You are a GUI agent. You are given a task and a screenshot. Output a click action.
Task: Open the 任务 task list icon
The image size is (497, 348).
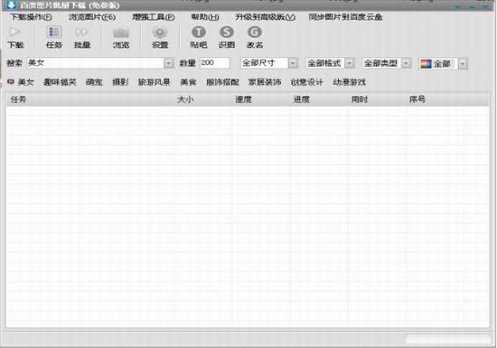tap(54, 32)
